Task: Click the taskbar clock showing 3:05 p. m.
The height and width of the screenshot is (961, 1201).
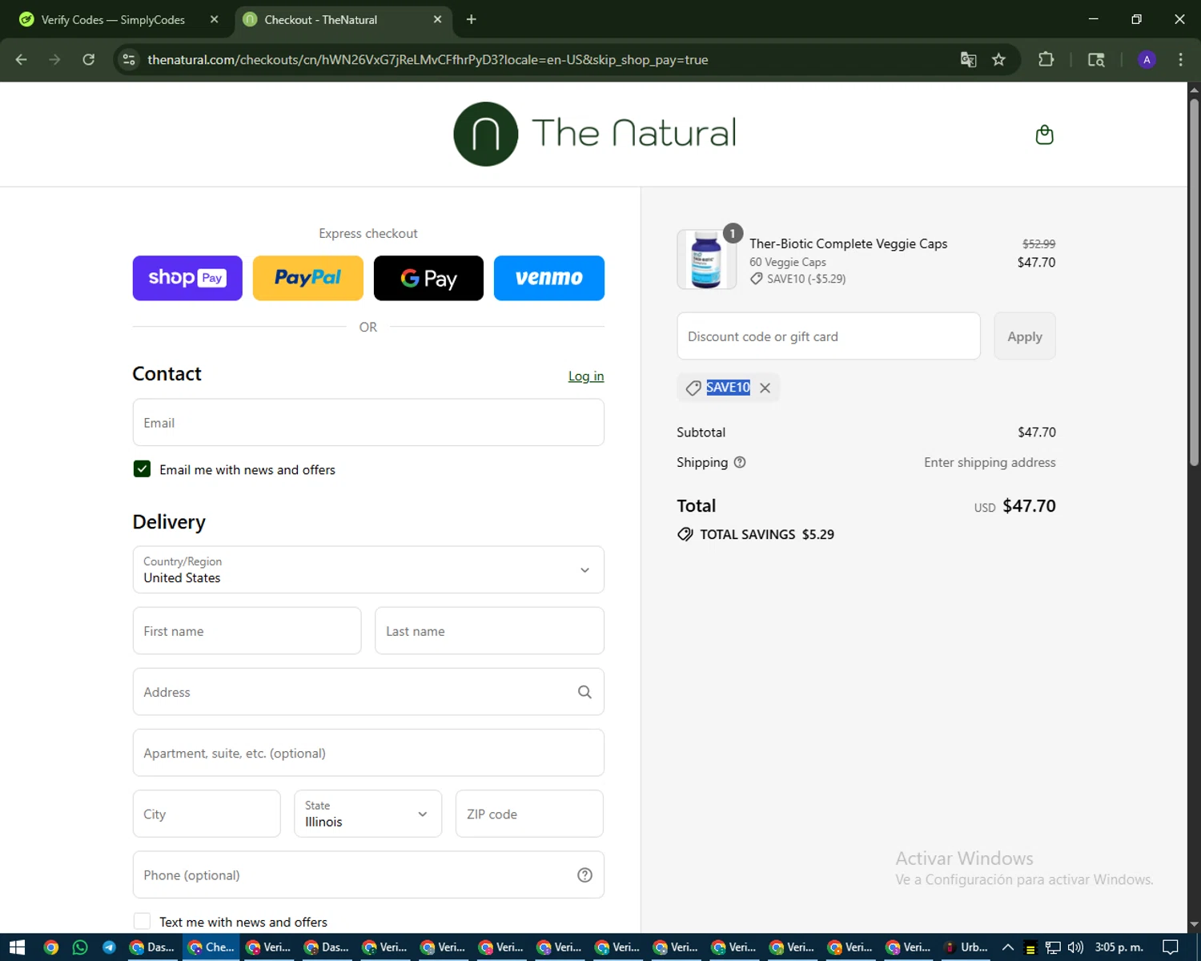Action: tap(1119, 947)
